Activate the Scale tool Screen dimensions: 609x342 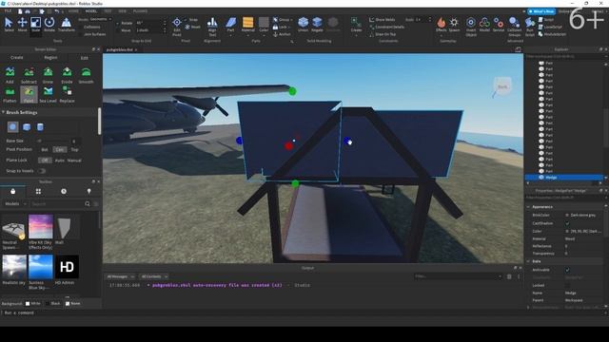pos(35,25)
